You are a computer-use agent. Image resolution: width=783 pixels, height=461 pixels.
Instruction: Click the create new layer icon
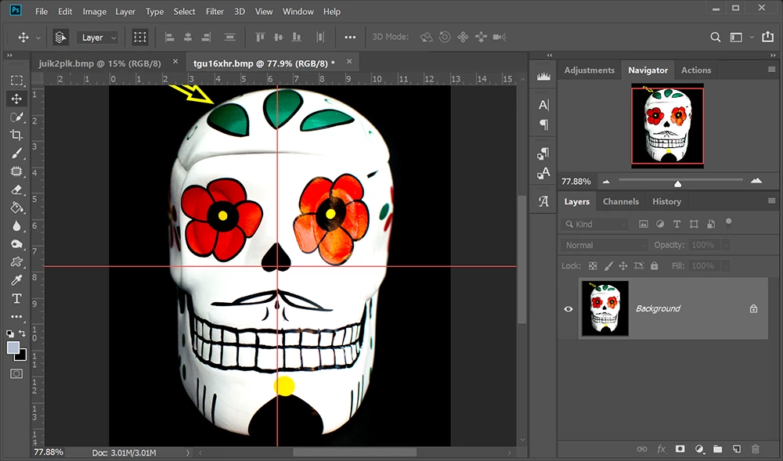[x=736, y=448]
